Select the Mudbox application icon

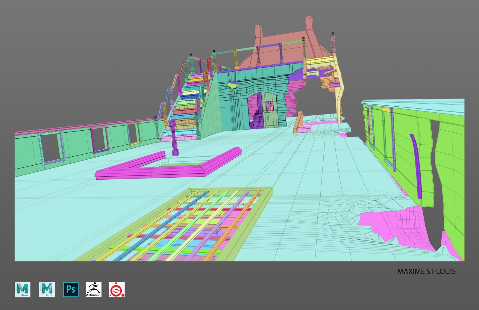click(47, 288)
